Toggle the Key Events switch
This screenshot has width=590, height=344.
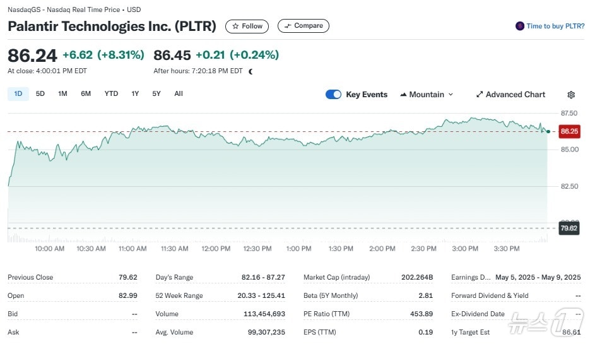333,95
